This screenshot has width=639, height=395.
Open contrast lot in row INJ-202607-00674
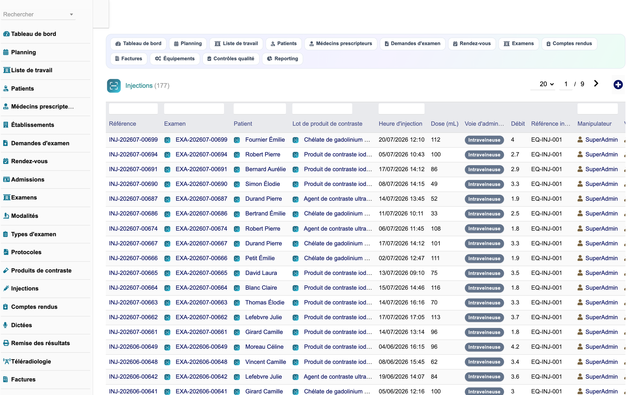click(338, 229)
